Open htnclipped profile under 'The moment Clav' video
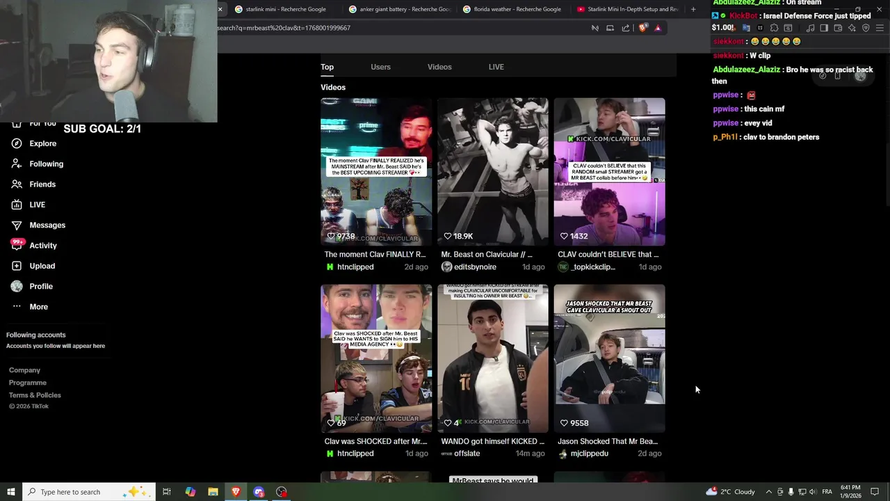Screen dimensions: 890x501 click(x=355, y=267)
